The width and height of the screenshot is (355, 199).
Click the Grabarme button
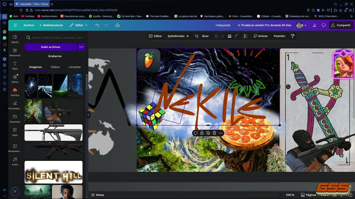[x=55, y=56]
